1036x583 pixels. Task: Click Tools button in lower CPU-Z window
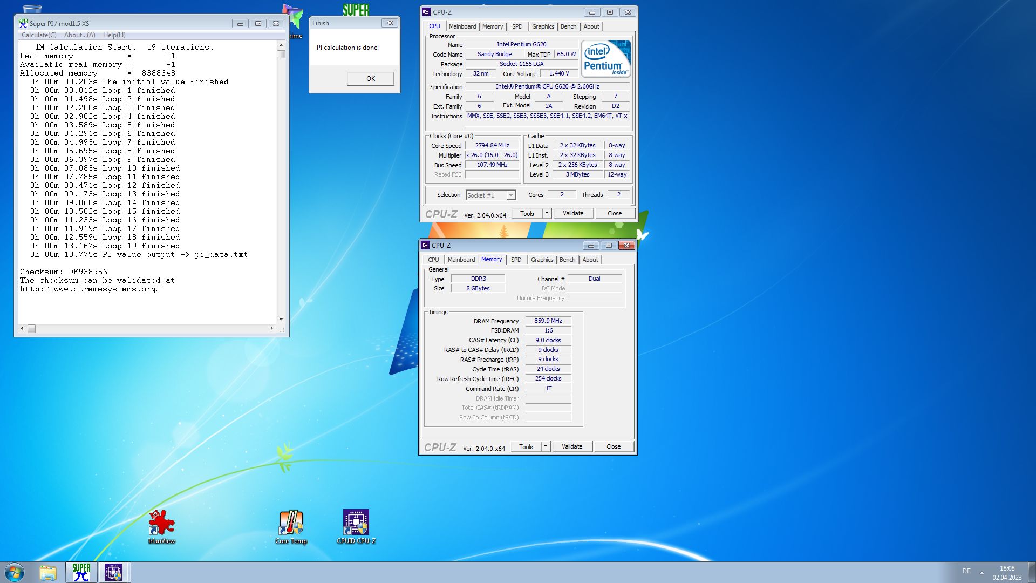point(526,447)
